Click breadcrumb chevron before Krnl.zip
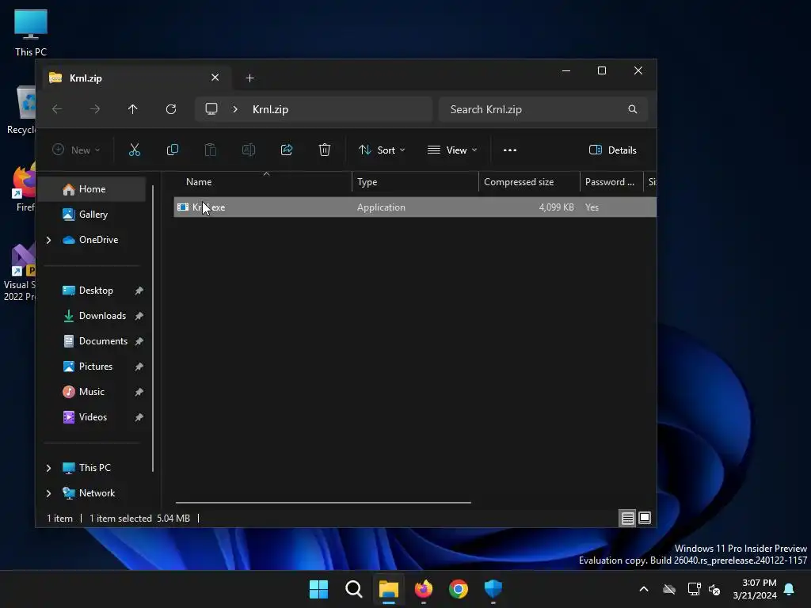Screen dimensions: 811x608 point(235,109)
